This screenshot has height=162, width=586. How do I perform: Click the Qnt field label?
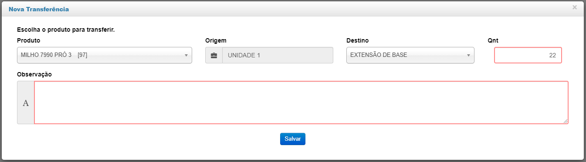493,40
